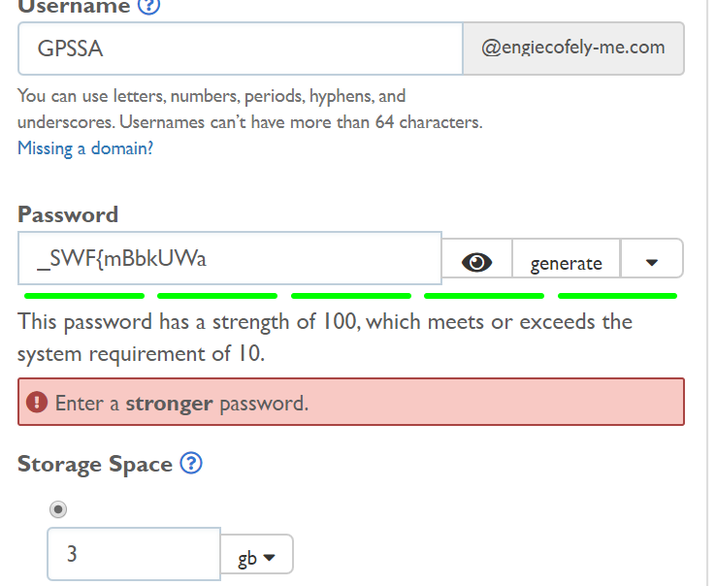Select the Storage Space radio button
716x586 pixels.
tap(57, 509)
